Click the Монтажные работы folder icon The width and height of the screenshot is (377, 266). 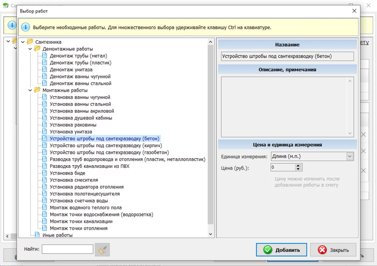[37, 90]
